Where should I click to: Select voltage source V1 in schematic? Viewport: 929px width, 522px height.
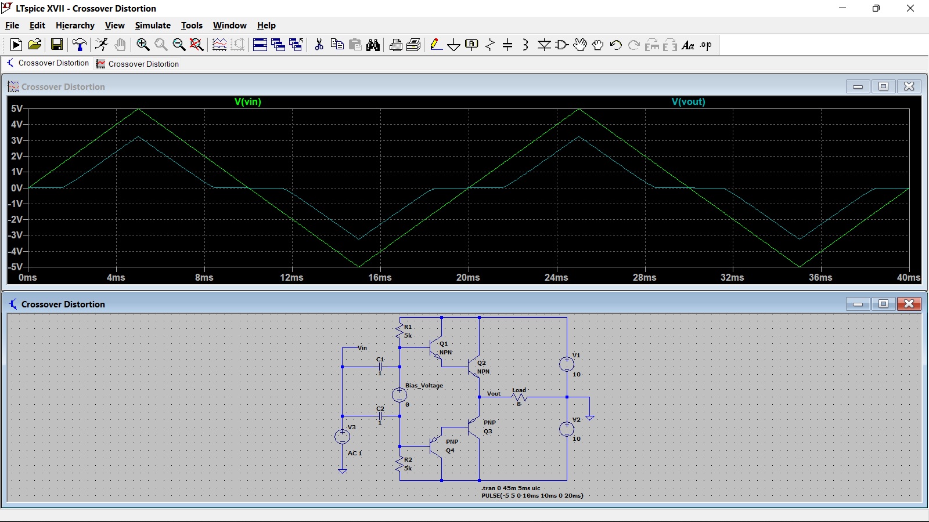[567, 364]
